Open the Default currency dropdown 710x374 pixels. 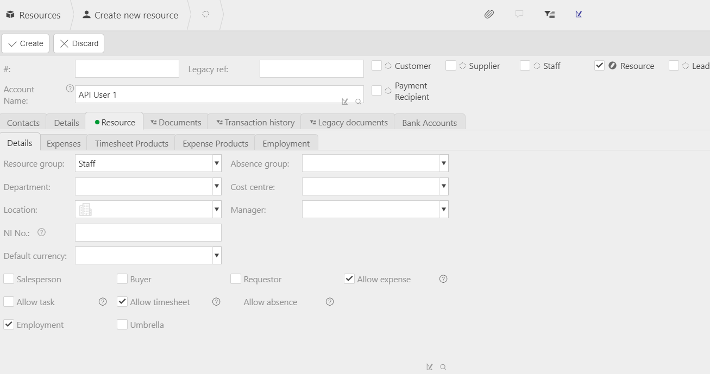click(x=217, y=256)
